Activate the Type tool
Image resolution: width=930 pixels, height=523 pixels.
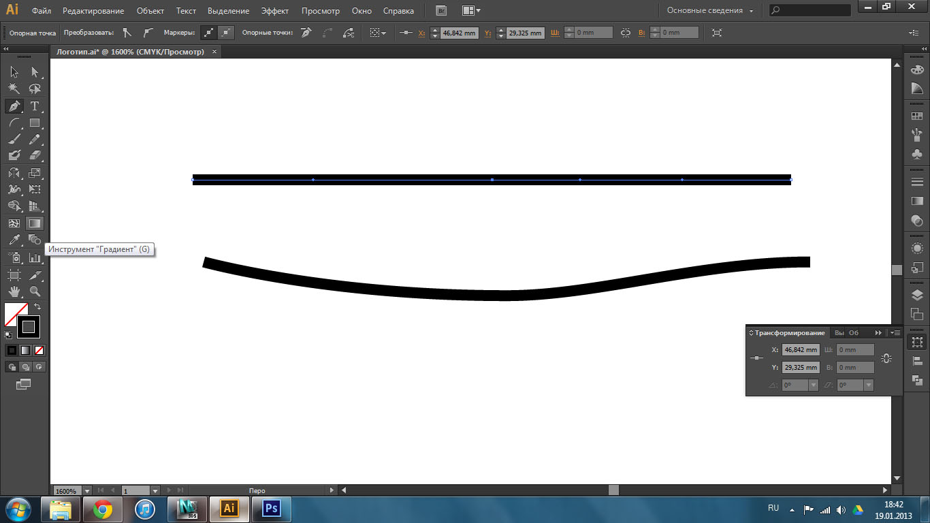[x=35, y=106]
